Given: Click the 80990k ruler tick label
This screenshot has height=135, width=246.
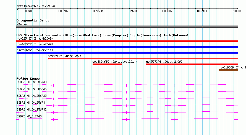Looking at the screenshot, I should coord(202,11).
